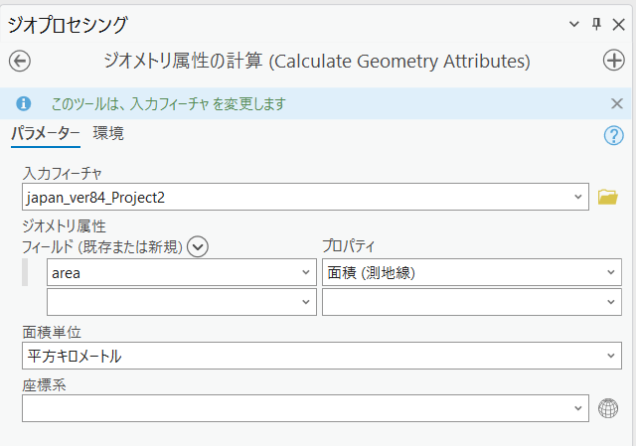Switch to the 環境 tab
Viewport: 636px width, 446px height.
tap(108, 133)
